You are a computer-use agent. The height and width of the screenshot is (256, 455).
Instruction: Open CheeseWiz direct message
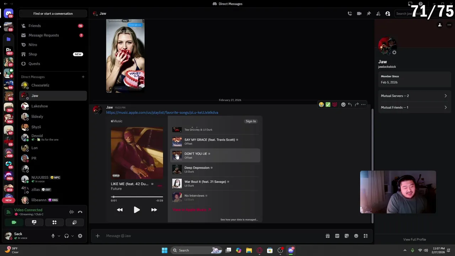[x=53, y=85]
